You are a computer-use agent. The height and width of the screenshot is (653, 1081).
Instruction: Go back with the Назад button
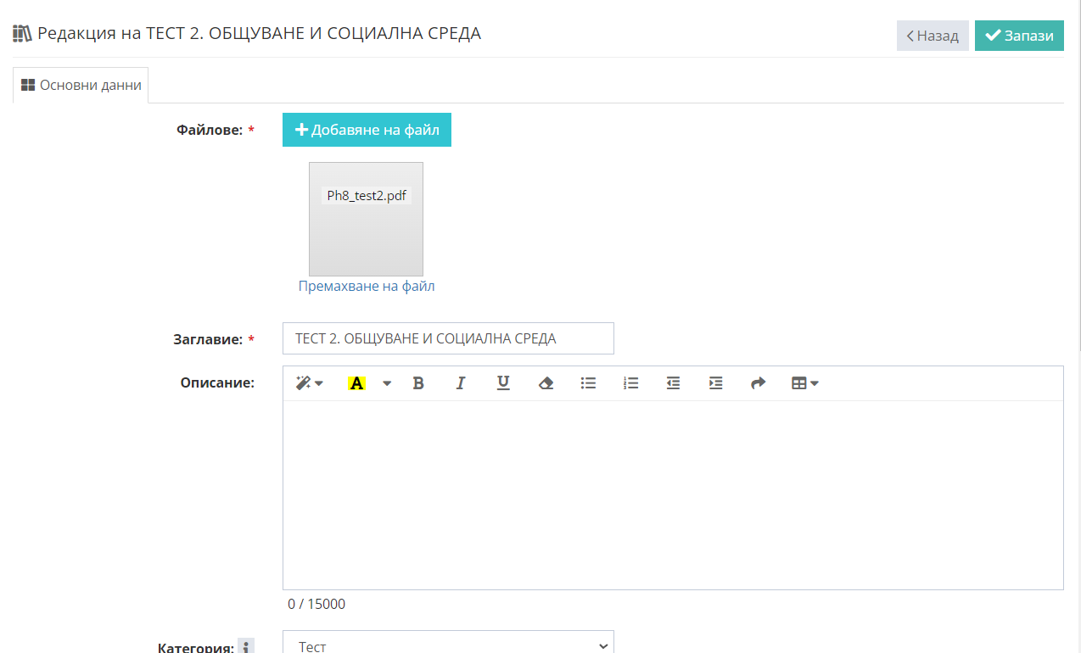[932, 36]
